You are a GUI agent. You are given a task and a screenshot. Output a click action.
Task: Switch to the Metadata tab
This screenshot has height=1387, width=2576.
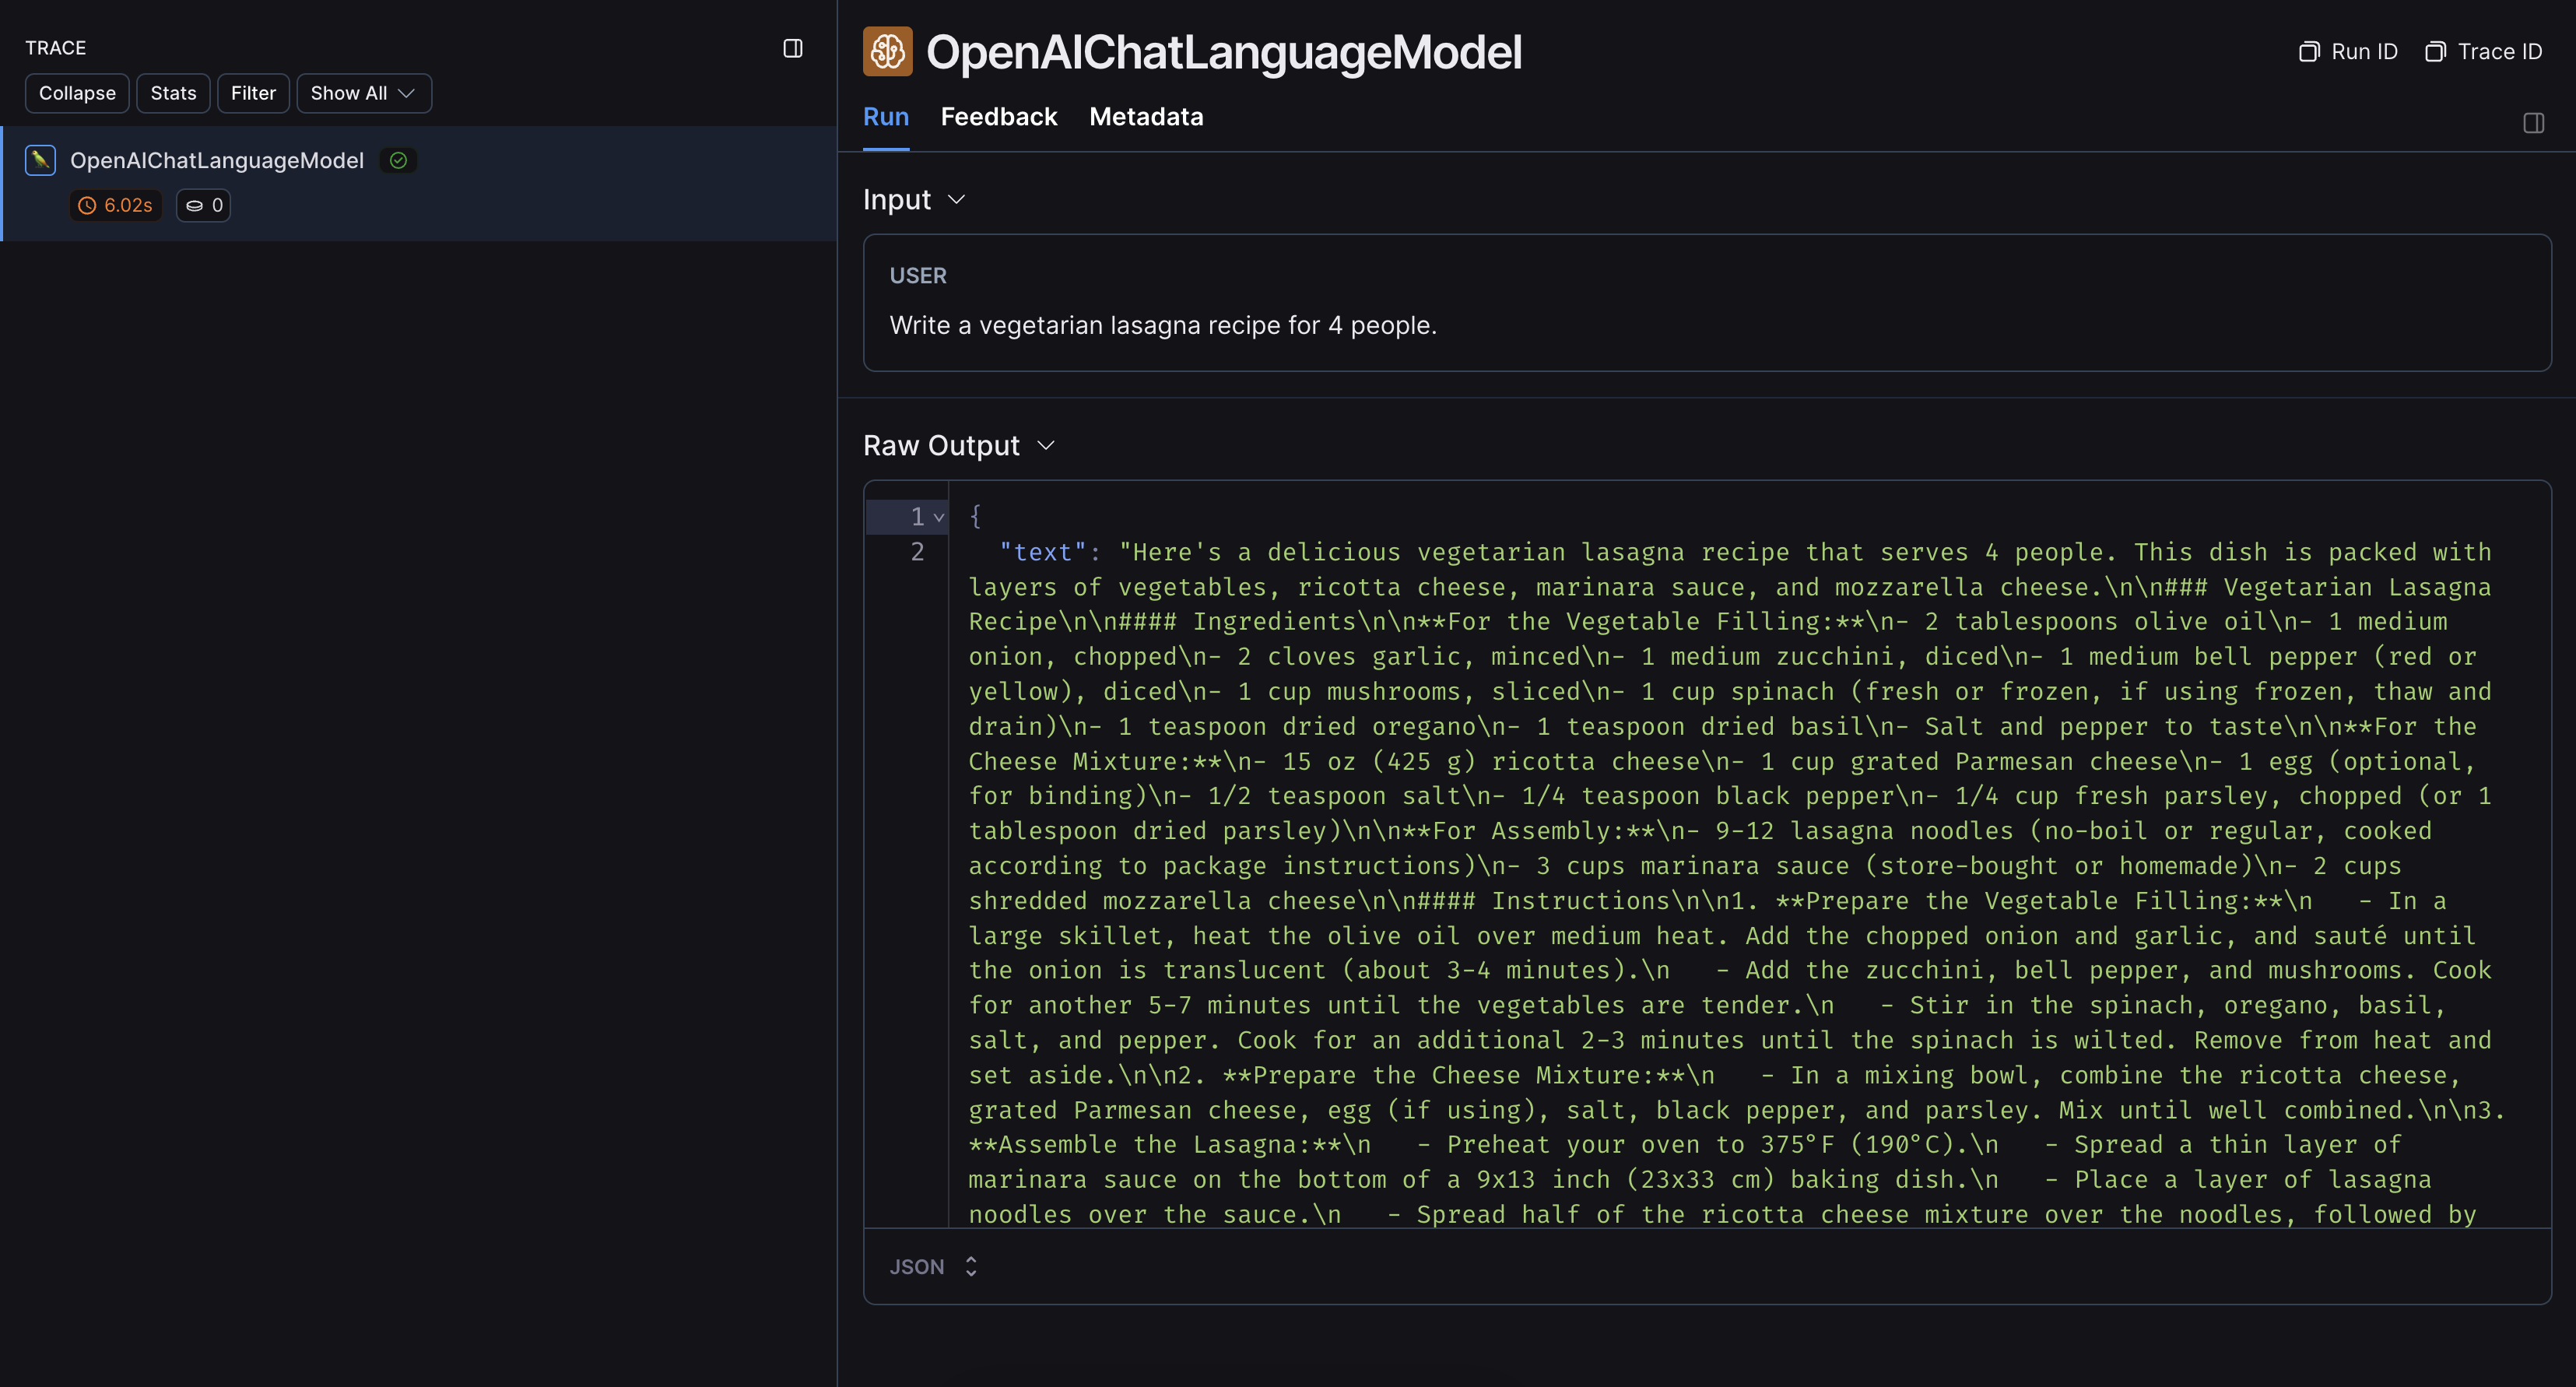pos(1146,116)
